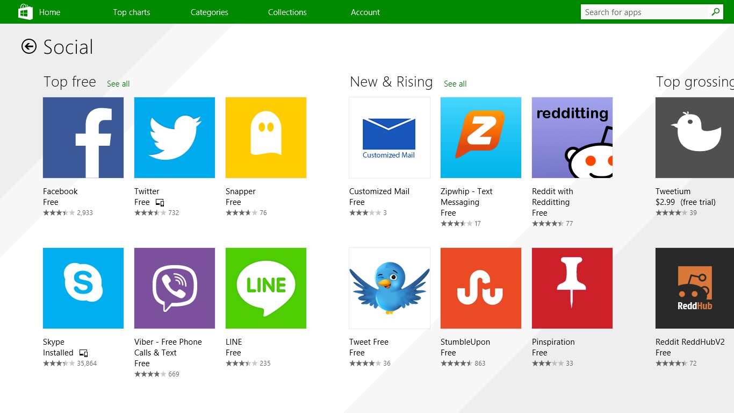Click See all next to New & Rising
This screenshot has height=413, width=734.
click(x=455, y=84)
